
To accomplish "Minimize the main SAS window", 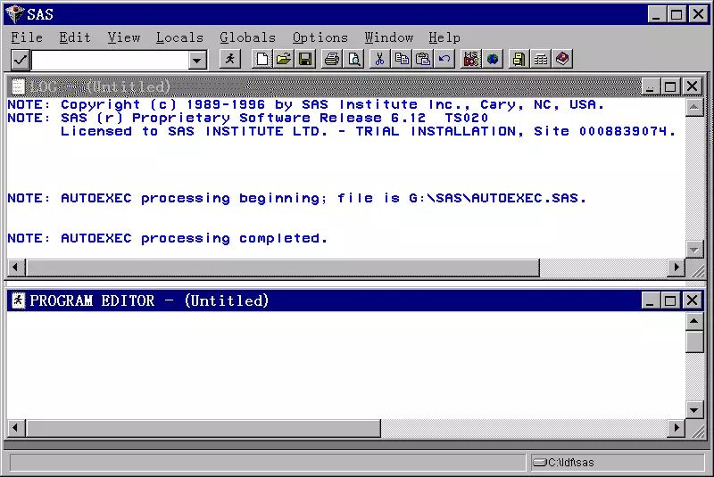I will [656, 14].
